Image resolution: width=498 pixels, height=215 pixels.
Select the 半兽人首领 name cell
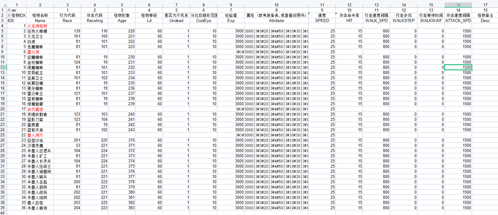40,208
